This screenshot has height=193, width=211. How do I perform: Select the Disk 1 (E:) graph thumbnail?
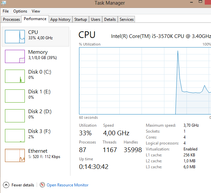(15, 96)
